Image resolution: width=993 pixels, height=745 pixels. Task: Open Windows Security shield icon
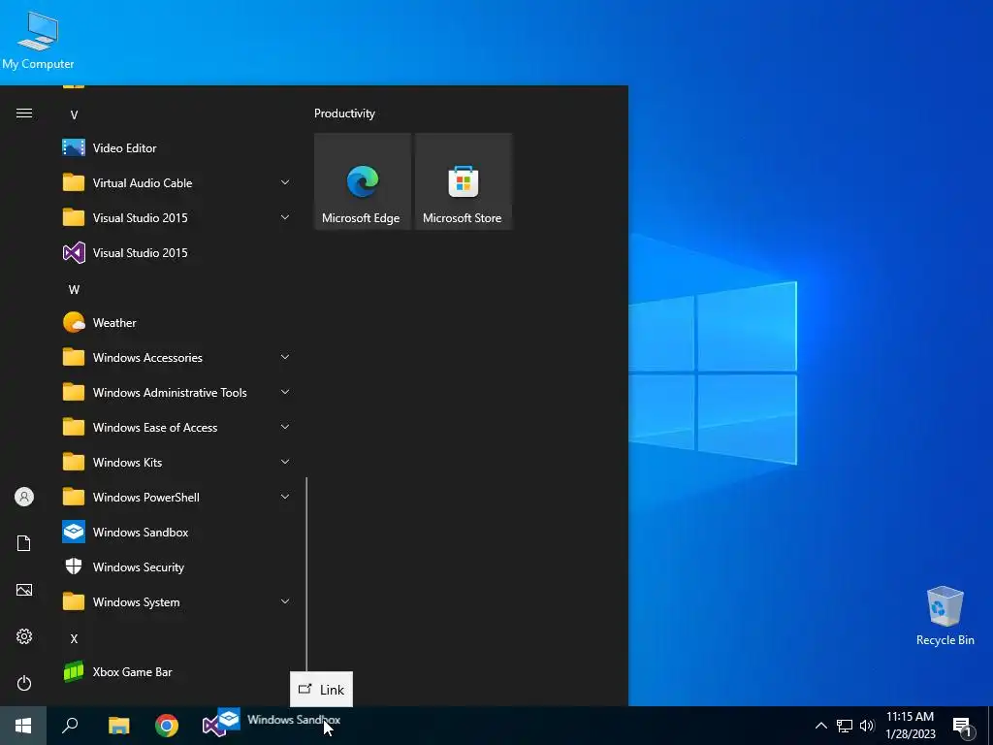click(x=74, y=567)
